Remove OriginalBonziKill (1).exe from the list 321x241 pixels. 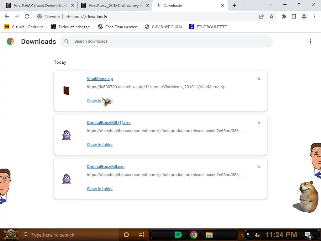(x=259, y=123)
